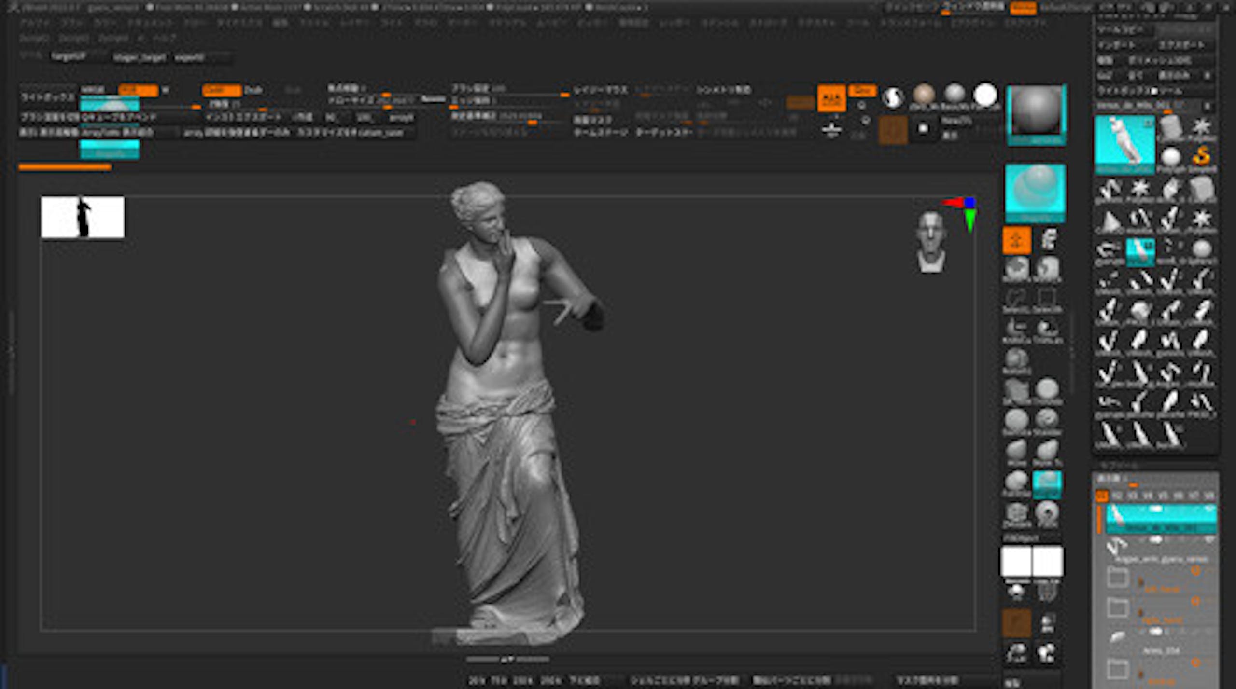
Task: Click the ライトボックス button
Action: (48, 97)
